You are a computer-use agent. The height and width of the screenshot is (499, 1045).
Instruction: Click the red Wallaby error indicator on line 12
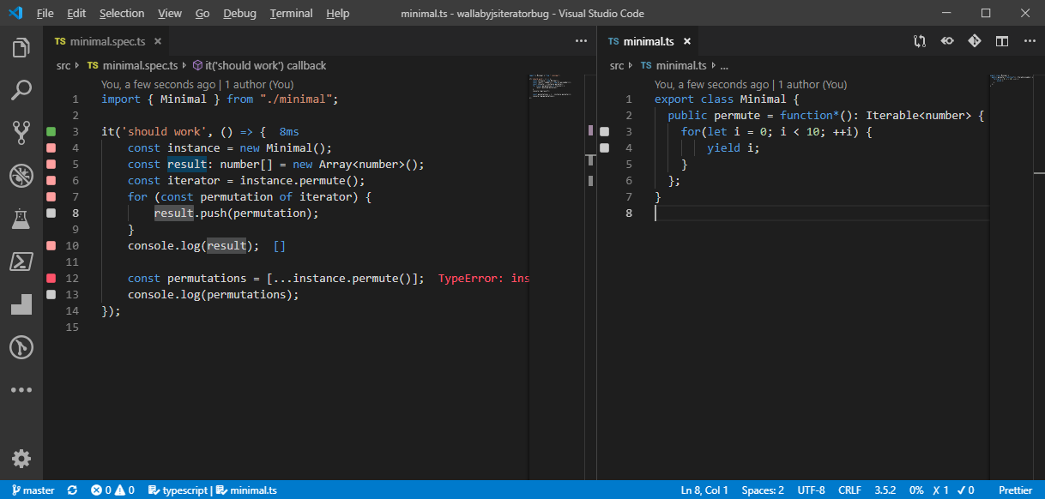point(51,279)
